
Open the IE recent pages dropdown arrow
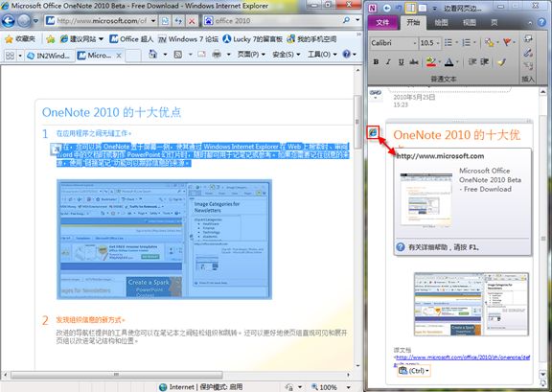tap(35, 21)
